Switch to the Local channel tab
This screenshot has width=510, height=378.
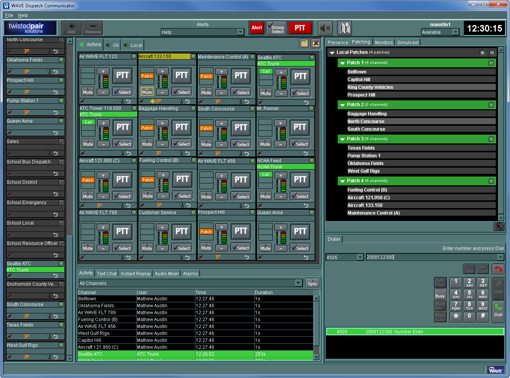pyautogui.click(x=133, y=45)
